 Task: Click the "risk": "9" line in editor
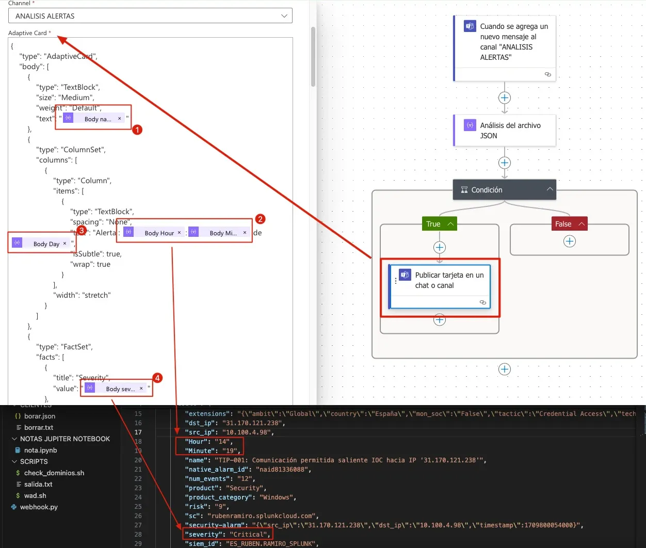point(207,506)
